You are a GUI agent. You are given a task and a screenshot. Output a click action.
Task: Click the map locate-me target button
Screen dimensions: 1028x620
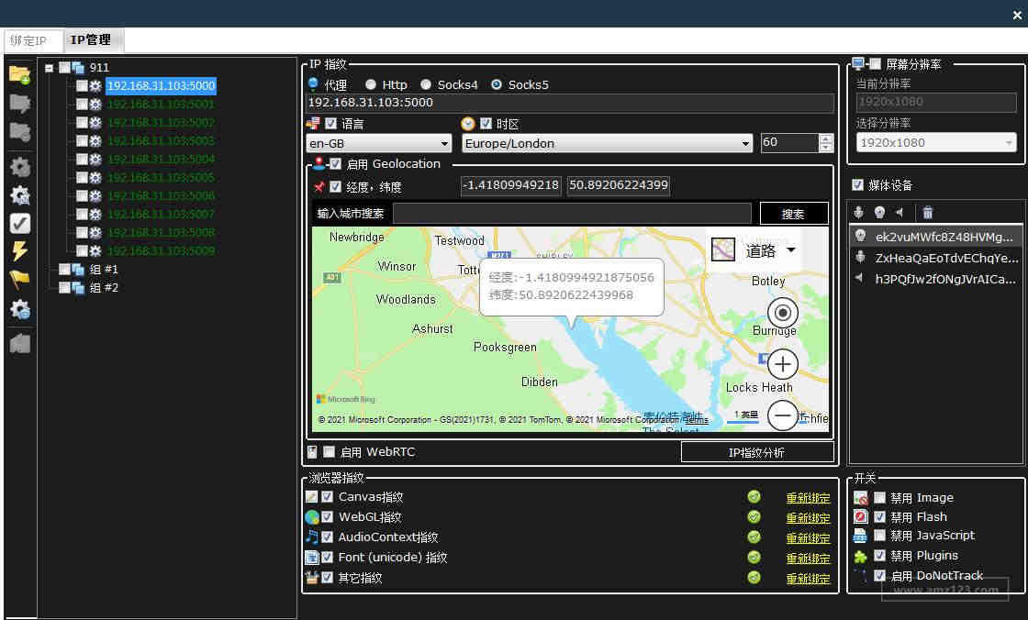(x=782, y=314)
